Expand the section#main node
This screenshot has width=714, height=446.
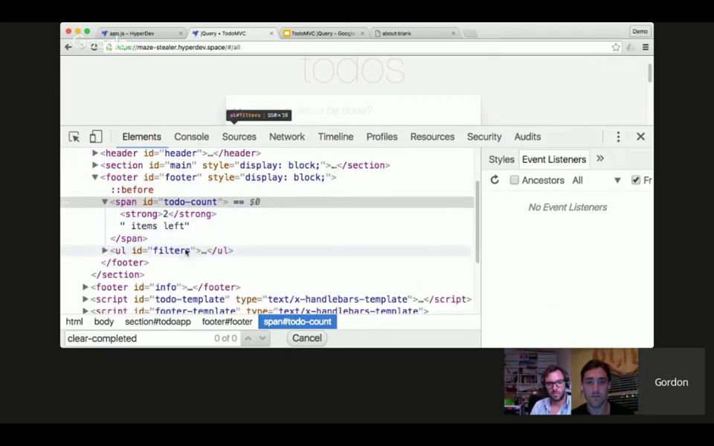[x=94, y=165]
